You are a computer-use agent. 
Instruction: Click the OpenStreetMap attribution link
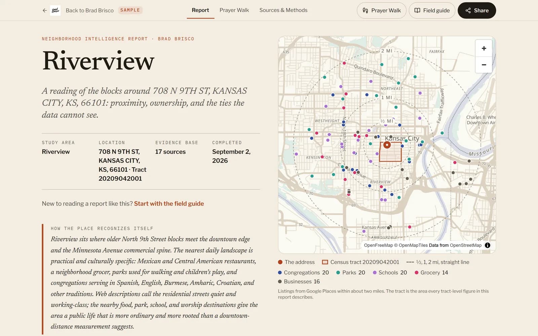(x=466, y=245)
